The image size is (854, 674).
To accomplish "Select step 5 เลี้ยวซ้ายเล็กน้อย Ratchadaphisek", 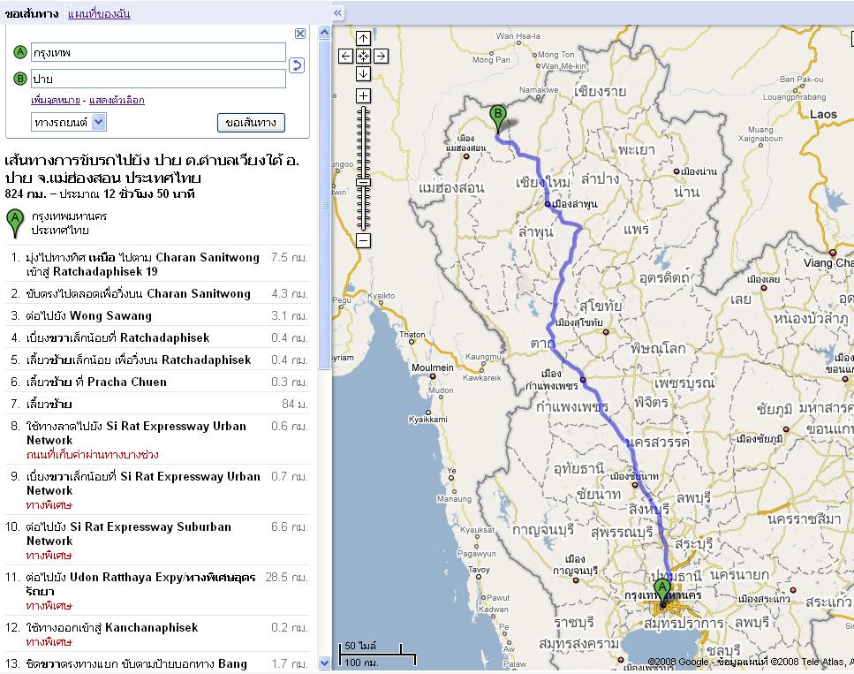I will pyautogui.click(x=157, y=360).
